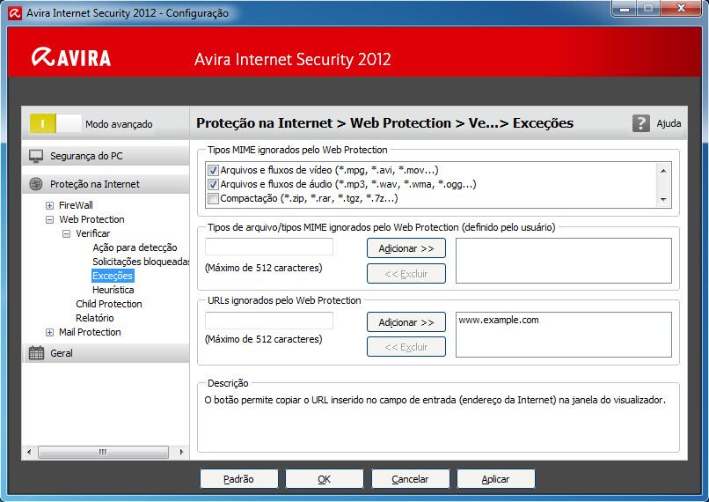Screen dimensions: 709x502
Task: Uncheck Arquivos e fluxos de vídeo checkbox
Action: pyautogui.click(x=213, y=171)
